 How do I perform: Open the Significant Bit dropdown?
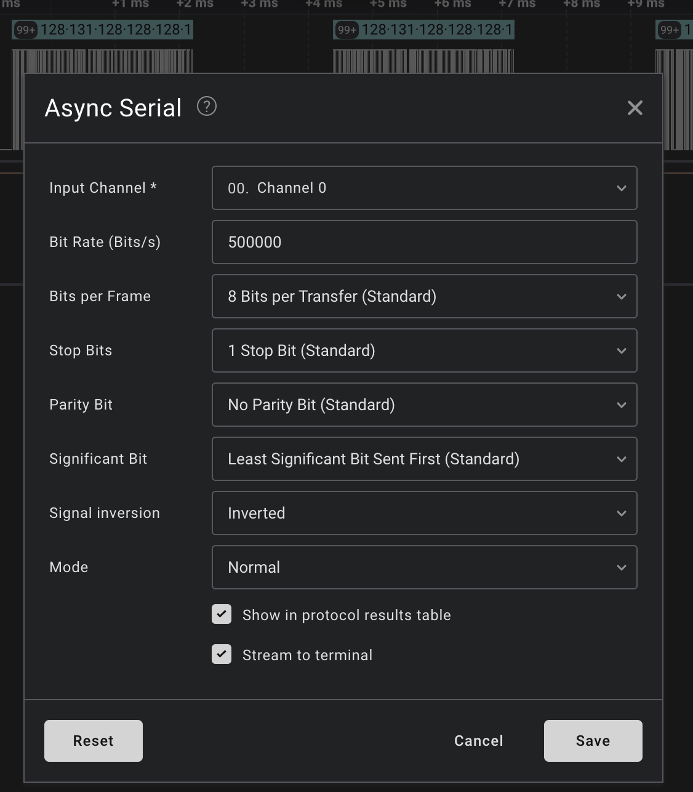(424, 459)
